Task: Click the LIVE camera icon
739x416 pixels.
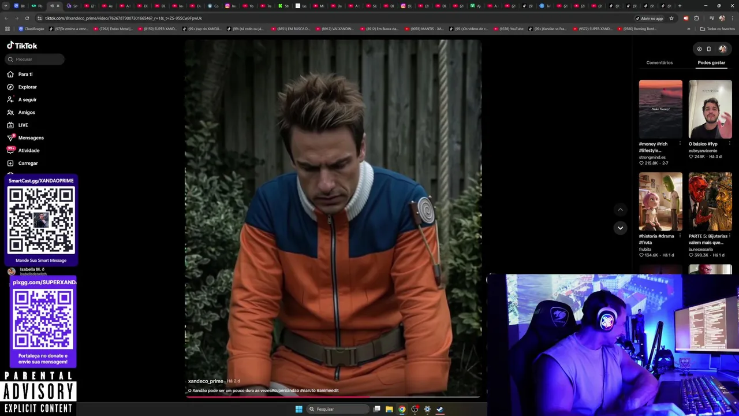Action: pyautogui.click(x=10, y=125)
